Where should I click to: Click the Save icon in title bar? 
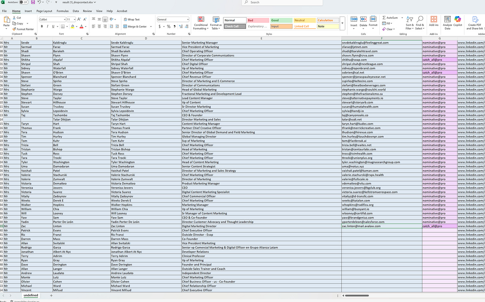tap(33, 2)
